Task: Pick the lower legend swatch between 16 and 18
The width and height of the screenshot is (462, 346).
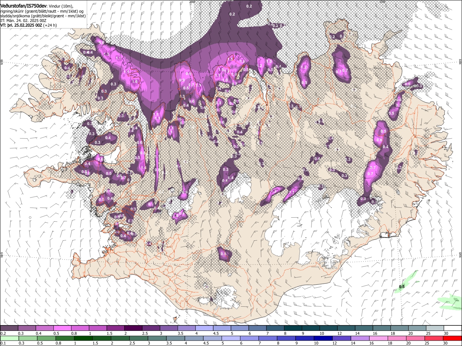Action: pos(378,338)
